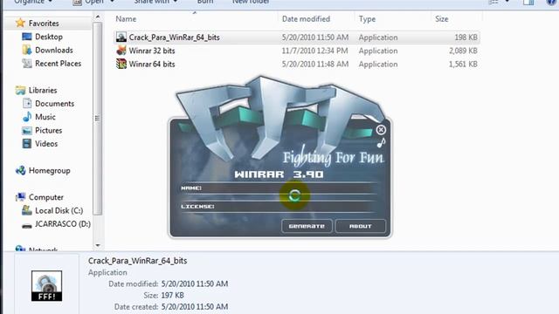The width and height of the screenshot is (559, 314).
Task: Sort by the Name column header
Action: pyautogui.click(x=126, y=19)
